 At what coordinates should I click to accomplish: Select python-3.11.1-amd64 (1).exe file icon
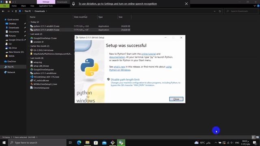click(x=32, y=30)
